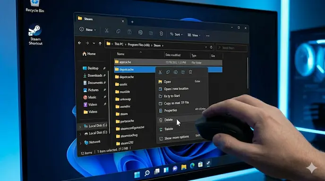Open the Chat icon on the taskbar
This screenshot has height=181, width=325.
click(x=175, y=169)
